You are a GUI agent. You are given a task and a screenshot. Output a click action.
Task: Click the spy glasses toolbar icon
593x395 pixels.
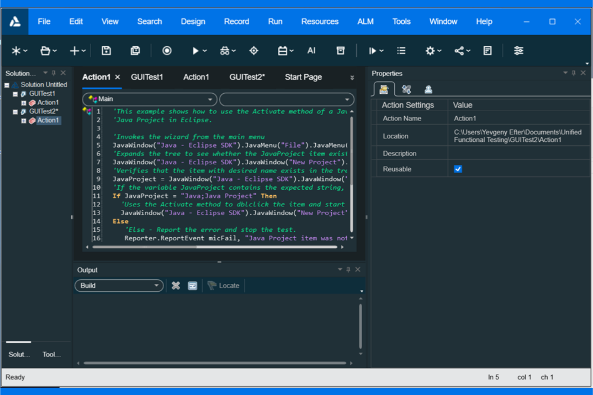point(225,51)
